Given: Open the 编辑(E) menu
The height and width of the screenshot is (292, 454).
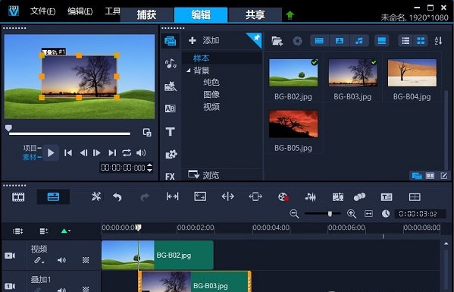Looking at the screenshot, I should (x=80, y=11).
